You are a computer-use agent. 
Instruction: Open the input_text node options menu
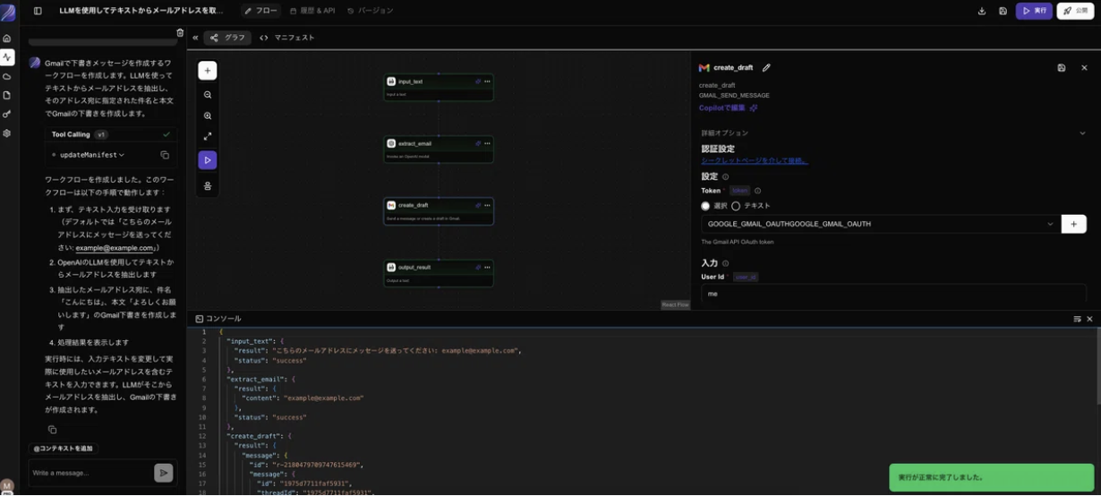[487, 81]
